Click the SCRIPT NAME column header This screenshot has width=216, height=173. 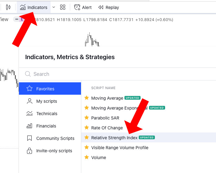click(103, 88)
